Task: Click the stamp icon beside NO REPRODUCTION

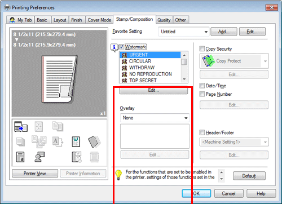Action: coord(124,74)
